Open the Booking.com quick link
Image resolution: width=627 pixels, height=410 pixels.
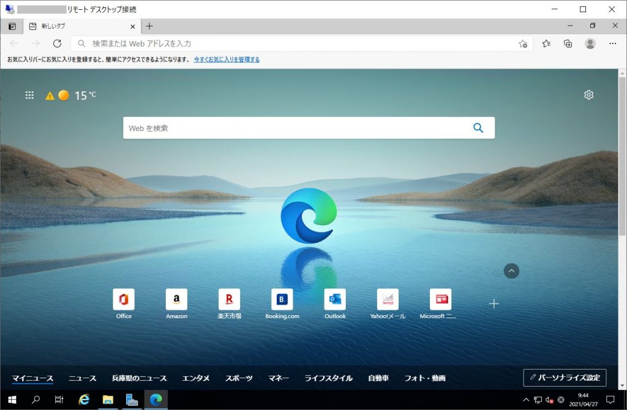pos(282,304)
